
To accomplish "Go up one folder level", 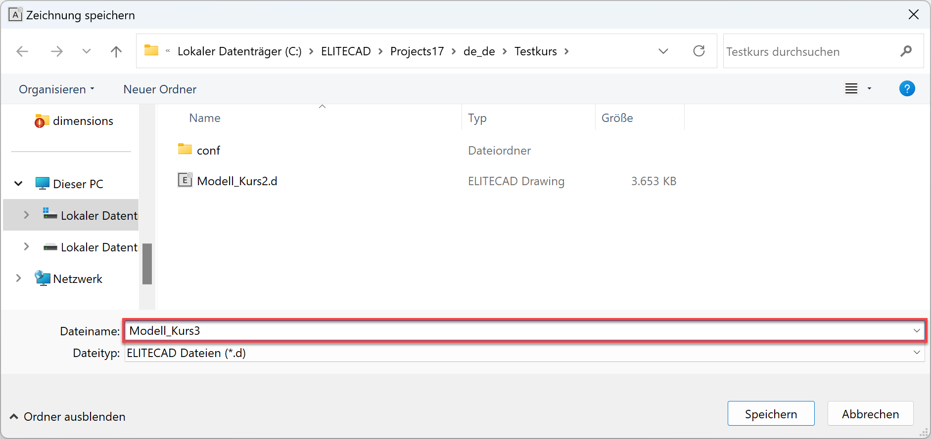I will pos(116,51).
